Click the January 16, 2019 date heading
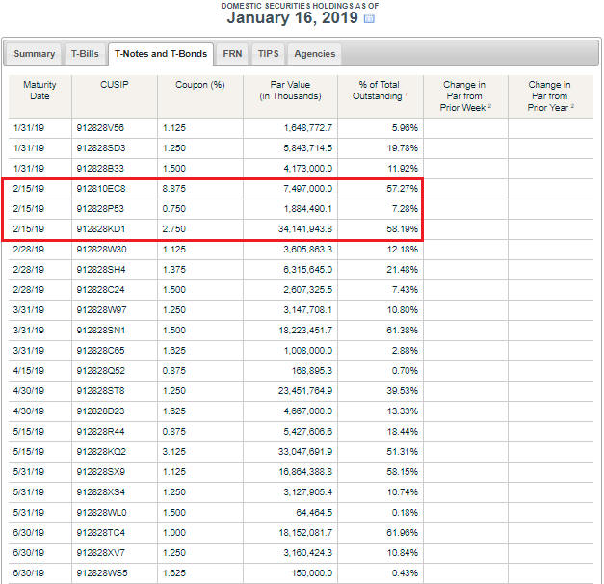Image resolution: width=604 pixels, height=584 pixels. coord(293,18)
